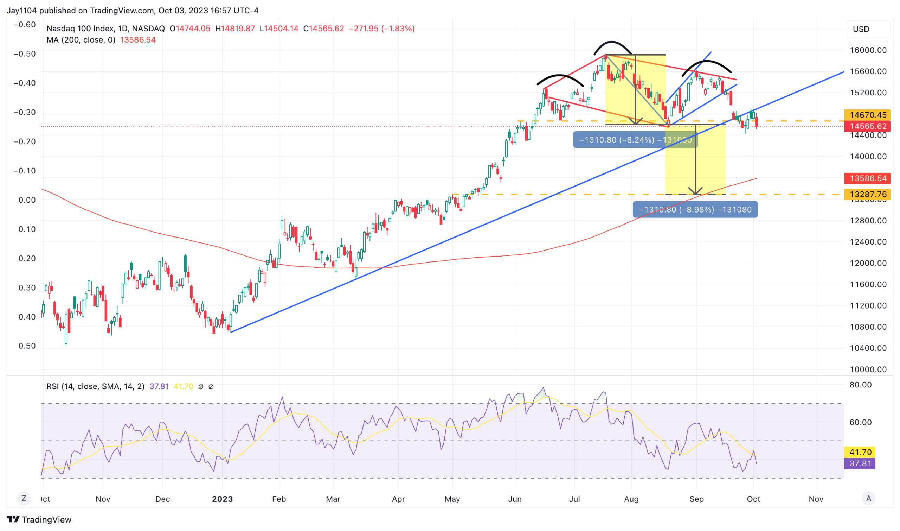Screen dimensions: 900x531
Task: Click the 13287.76 orange price label
Action: [867, 194]
